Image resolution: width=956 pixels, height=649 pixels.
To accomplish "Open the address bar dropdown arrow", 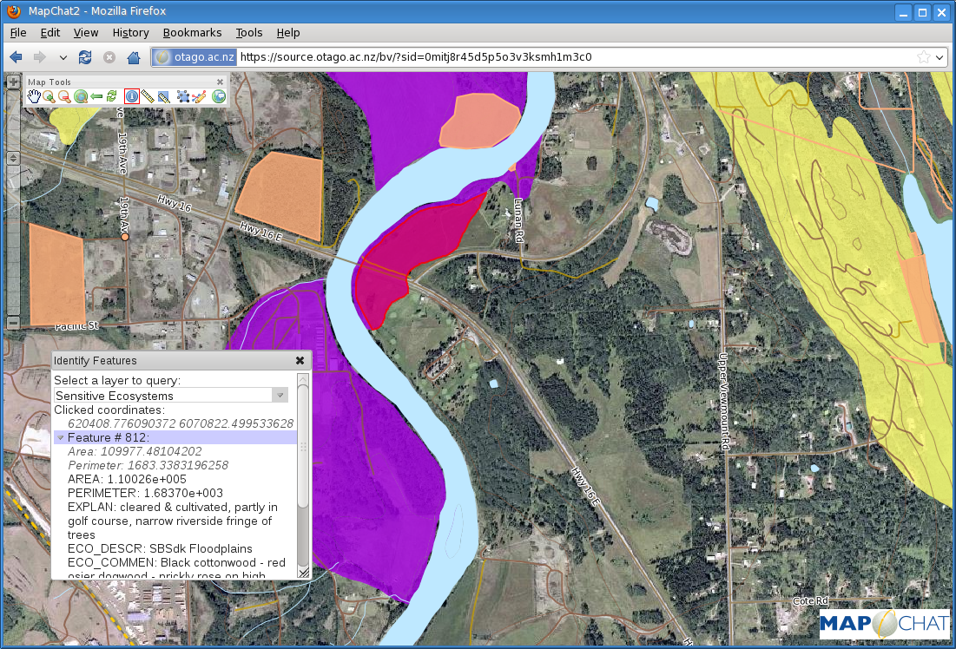I will (940, 57).
